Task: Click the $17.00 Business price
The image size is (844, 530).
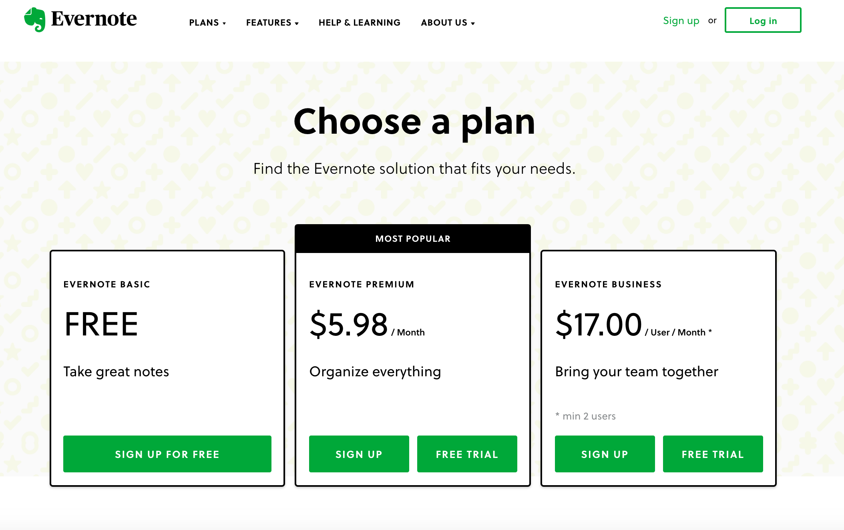Action: pyautogui.click(x=599, y=324)
